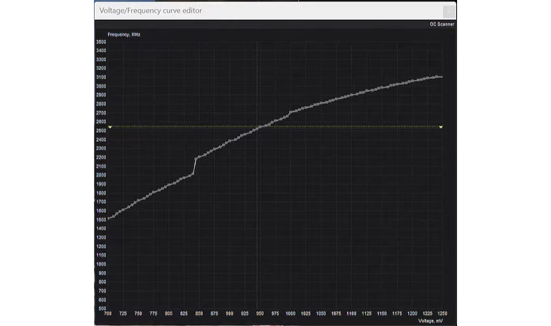Select the curve point at 1100 mV
The height and width of the screenshot is (326, 551).
(351, 95)
